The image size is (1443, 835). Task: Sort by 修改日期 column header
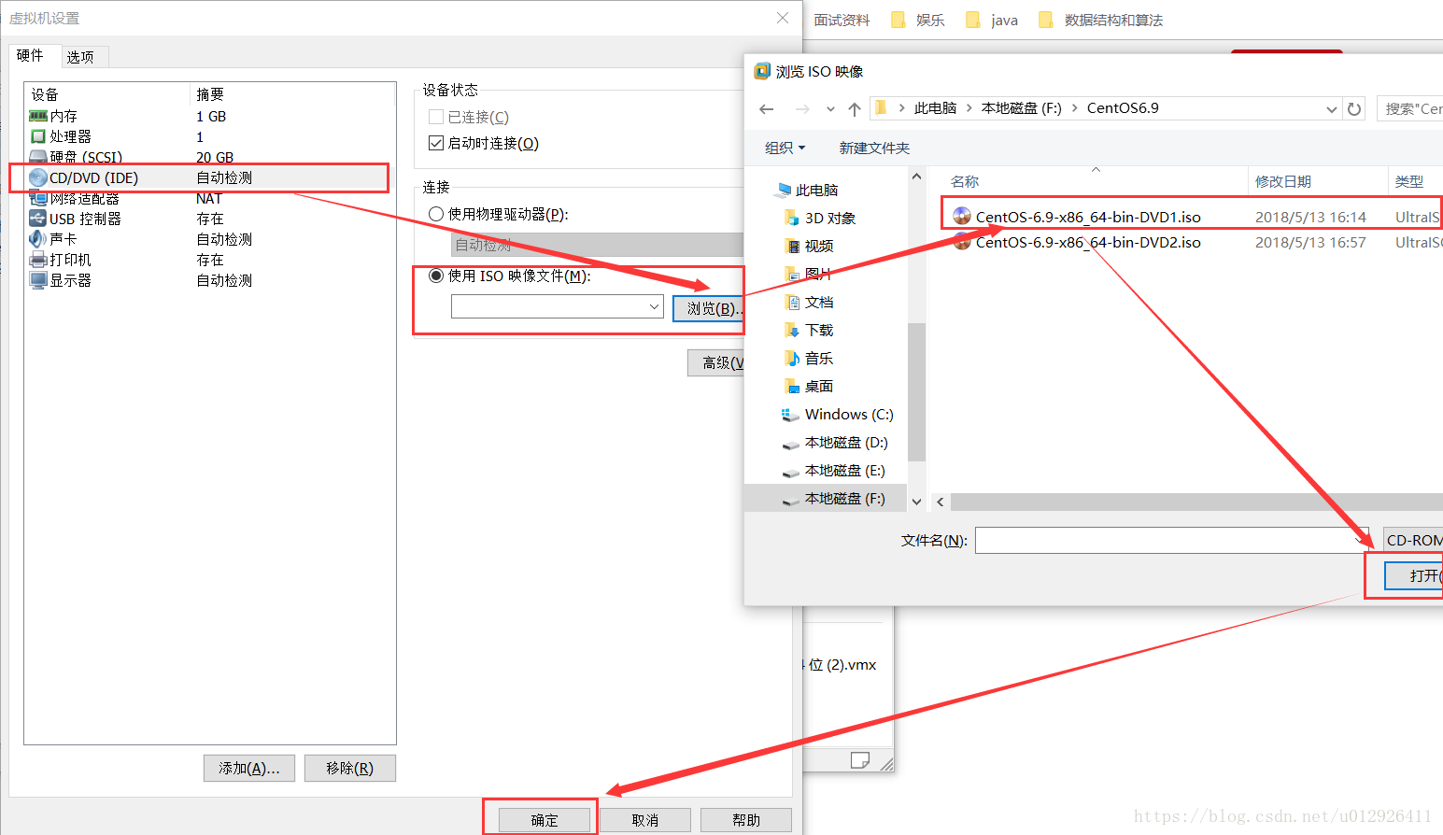[1283, 181]
